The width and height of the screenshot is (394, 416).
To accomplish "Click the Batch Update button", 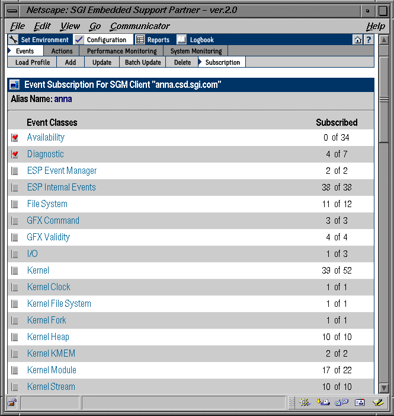I will 143,62.
